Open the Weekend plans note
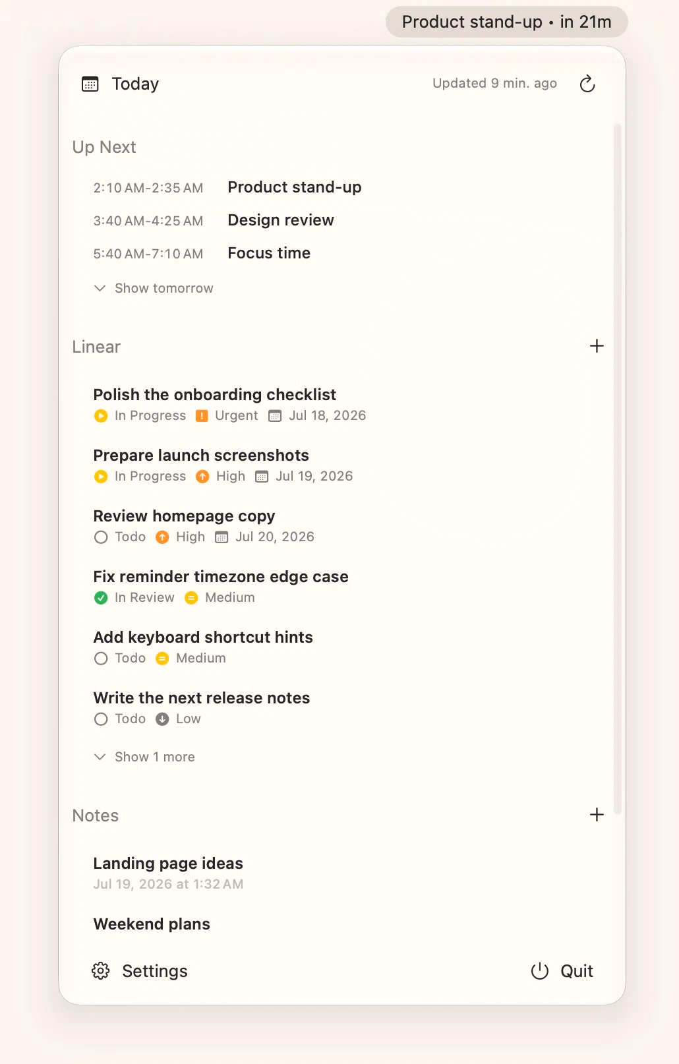679x1064 pixels. click(152, 924)
